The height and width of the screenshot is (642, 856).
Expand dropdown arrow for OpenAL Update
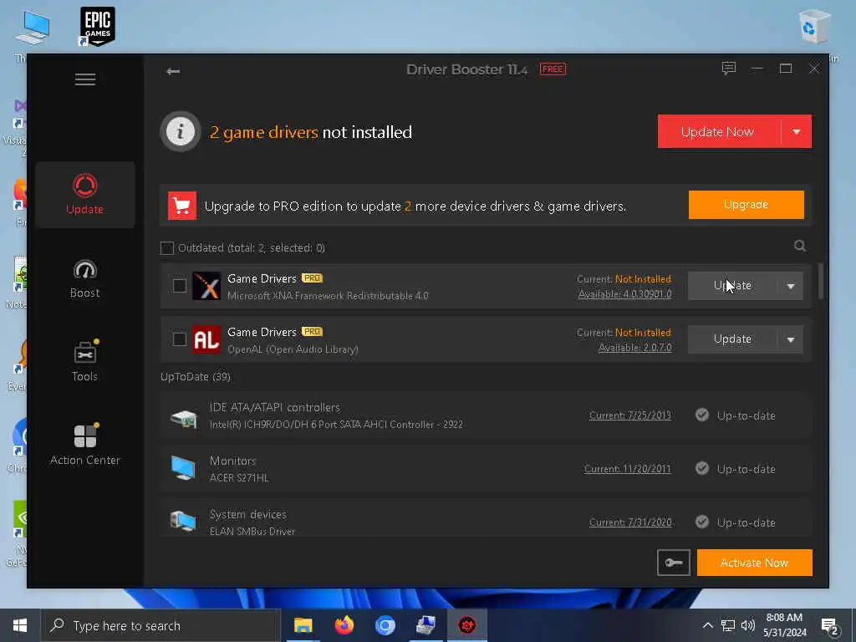tap(791, 339)
